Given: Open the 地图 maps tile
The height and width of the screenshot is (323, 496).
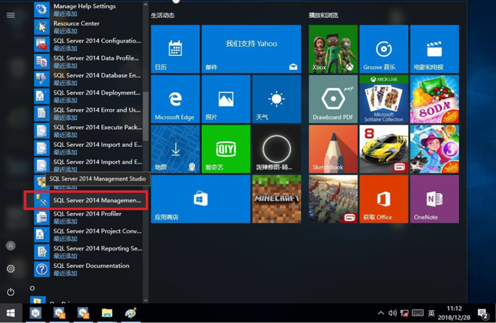Looking at the screenshot, I should pos(175,149).
